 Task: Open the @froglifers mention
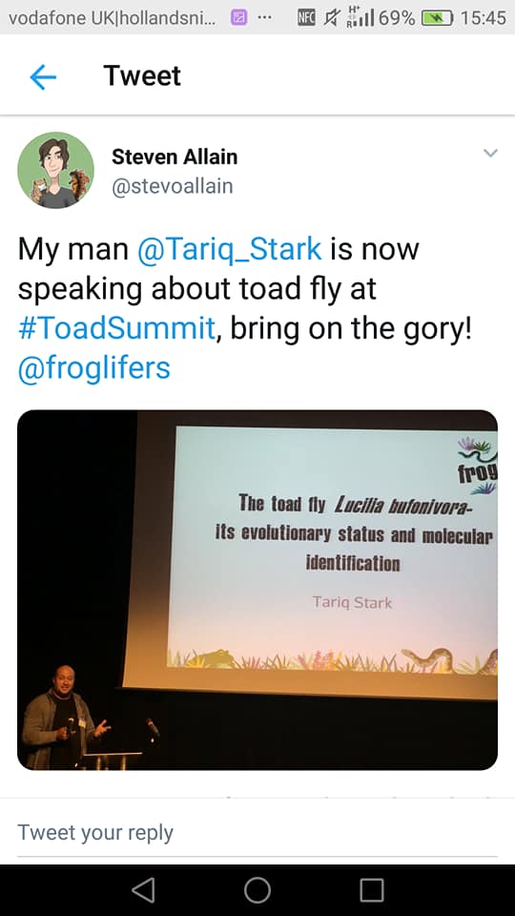click(94, 367)
